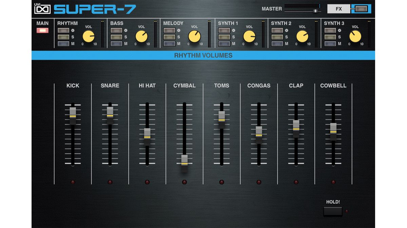Screen dimensions: 407x228
Task: Select the MAIN page button
Action: tap(43, 30)
